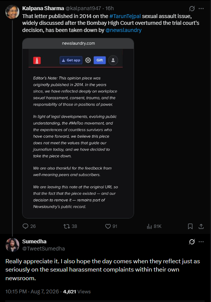Share Kalpana's tweet via share icon
This screenshot has height=302, width=211.
pos(201,226)
